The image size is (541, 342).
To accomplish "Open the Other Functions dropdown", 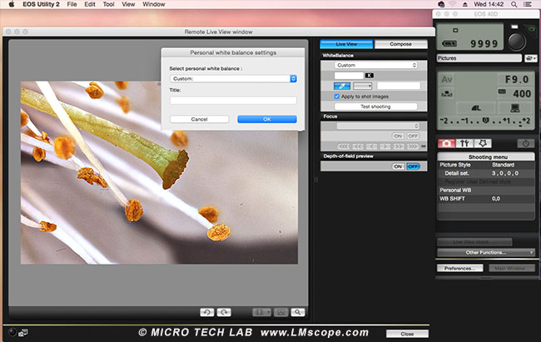I will (486, 252).
